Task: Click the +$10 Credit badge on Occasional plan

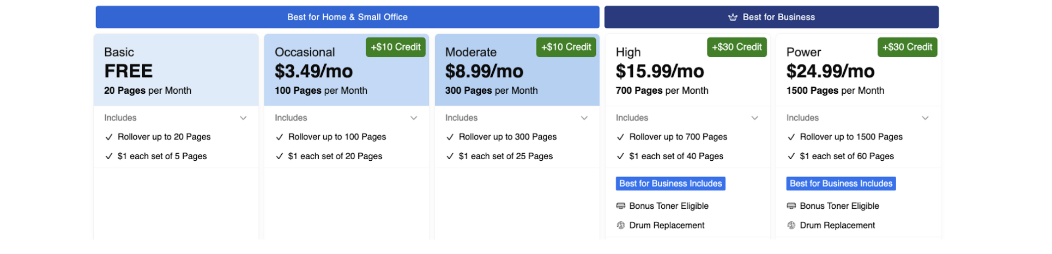Action: tap(396, 47)
